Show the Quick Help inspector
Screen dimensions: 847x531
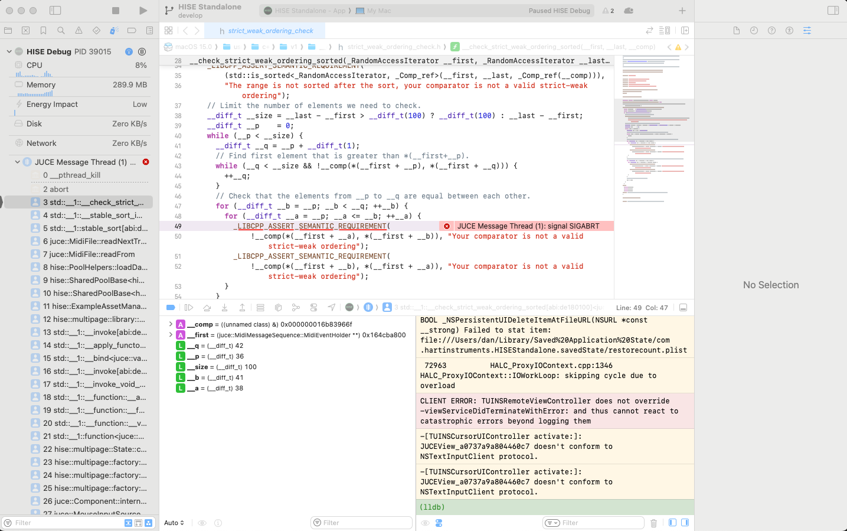pyautogui.click(x=771, y=31)
